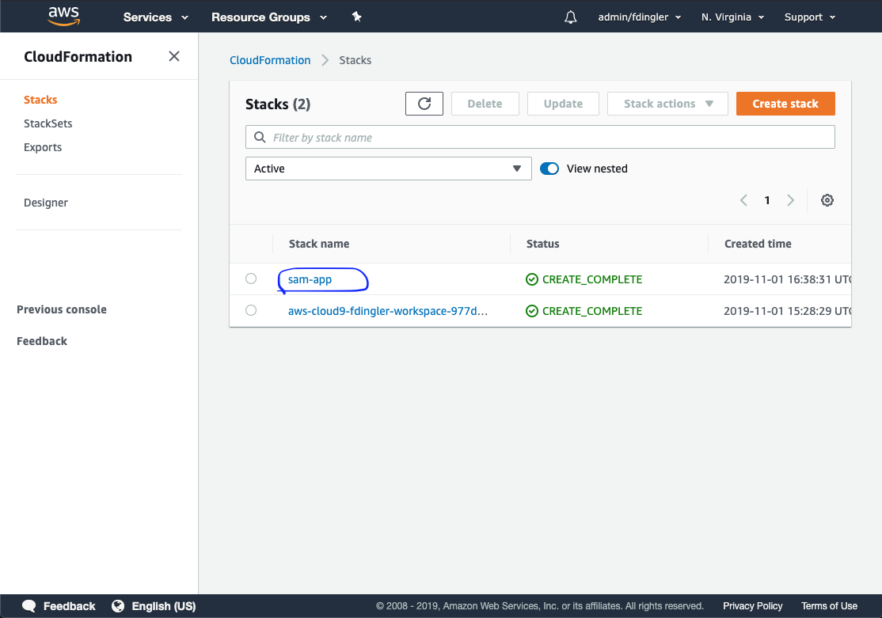Go to the AWS console home logo
The height and width of the screenshot is (618, 882).
pyautogui.click(x=63, y=16)
